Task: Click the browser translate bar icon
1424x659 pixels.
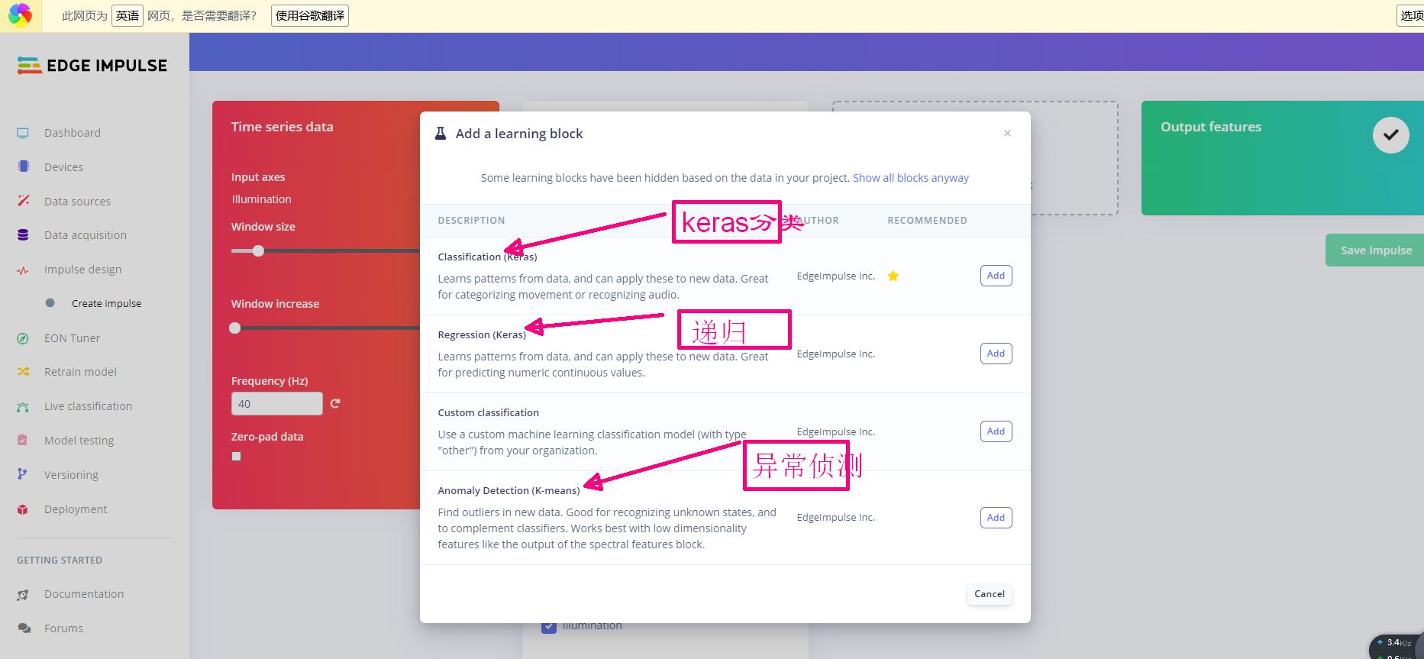Action: [21, 15]
